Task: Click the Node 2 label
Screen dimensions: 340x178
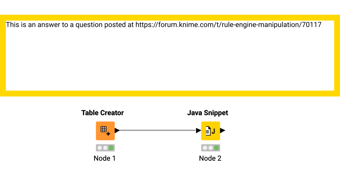Action: [210, 158]
